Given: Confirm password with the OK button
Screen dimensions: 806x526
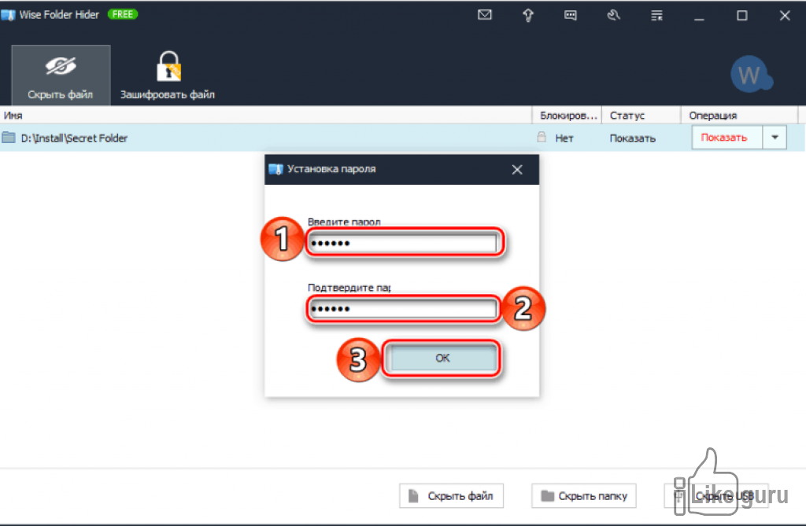Looking at the screenshot, I should (x=442, y=358).
